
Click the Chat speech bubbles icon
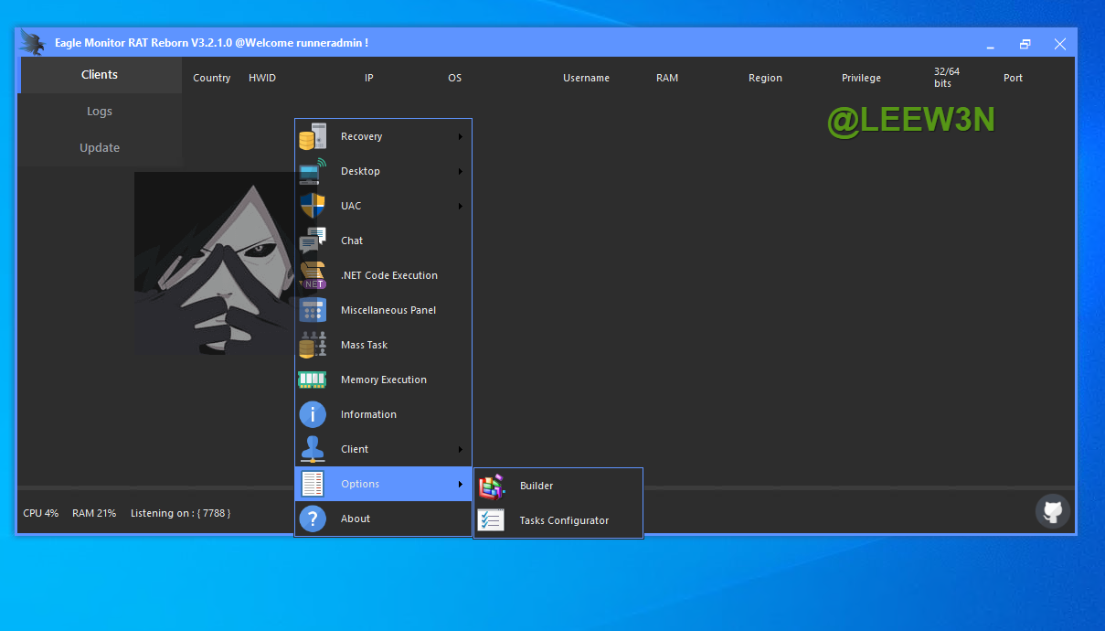[313, 241]
